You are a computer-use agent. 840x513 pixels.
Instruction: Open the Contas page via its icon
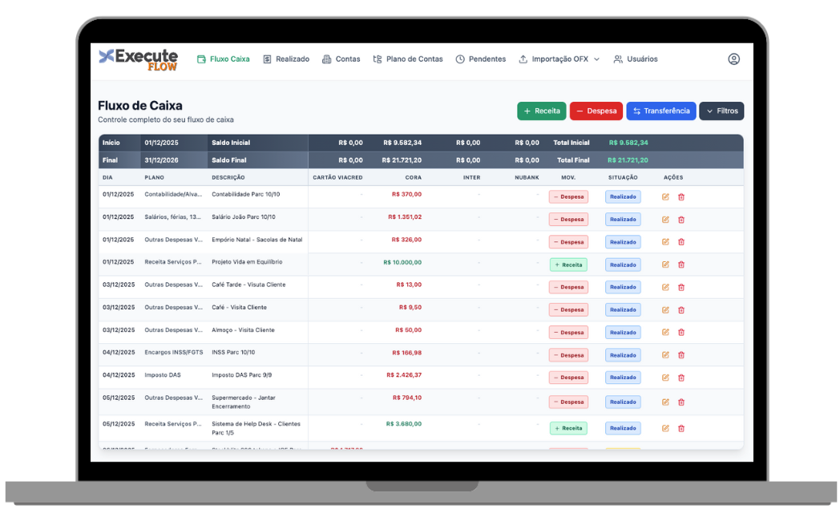tap(326, 59)
